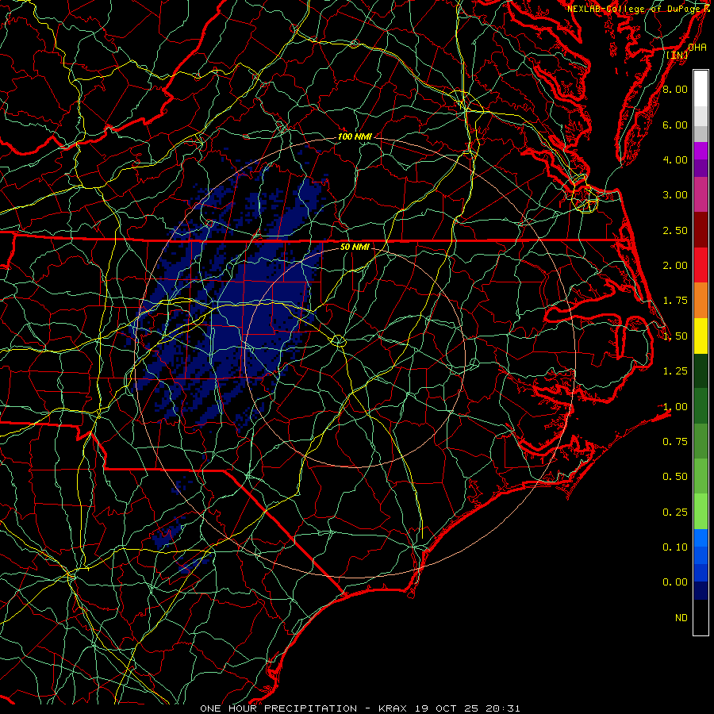Viewport: 714px width, 714px height.
Task: Click the "2.00" legend value
Action: tap(675, 266)
